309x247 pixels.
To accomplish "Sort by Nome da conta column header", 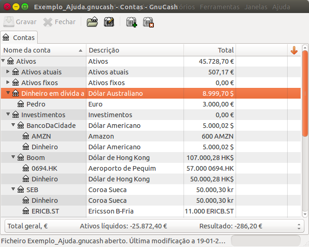I will coord(43,50).
